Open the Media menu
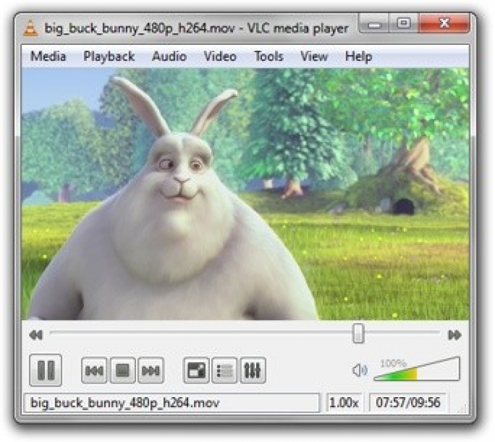 click(x=48, y=57)
